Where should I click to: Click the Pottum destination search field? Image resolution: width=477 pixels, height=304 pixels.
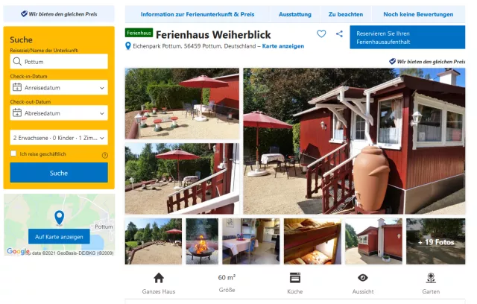click(59, 62)
